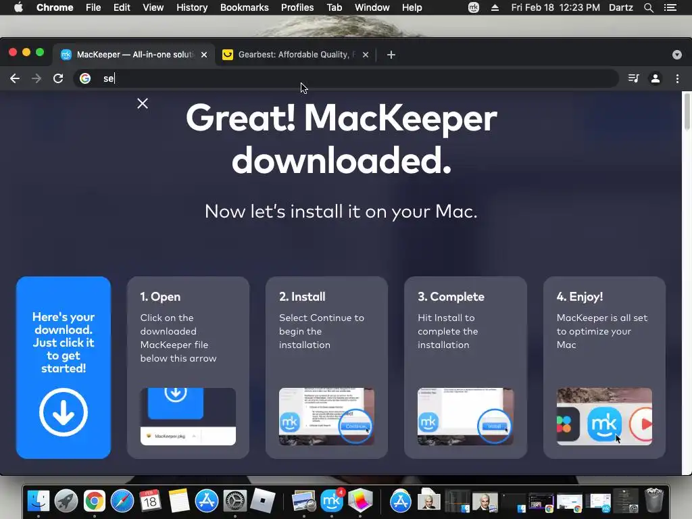
Task: Open the Apple menu
Action: point(18,7)
